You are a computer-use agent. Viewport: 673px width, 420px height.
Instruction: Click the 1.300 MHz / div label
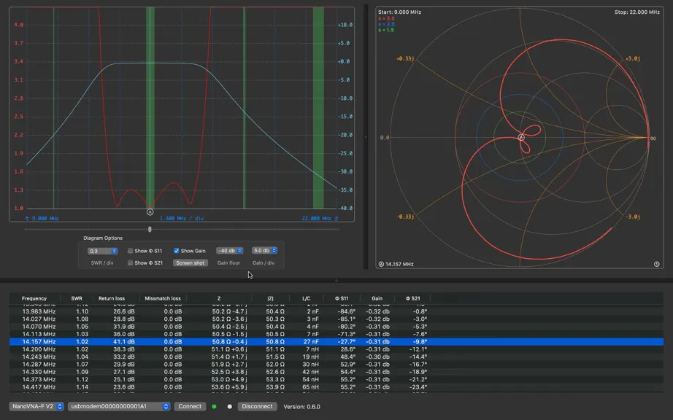pos(182,218)
